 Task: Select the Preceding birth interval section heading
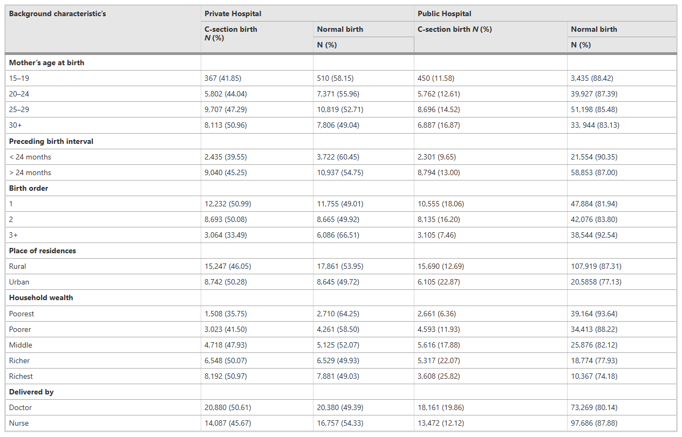[x=51, y=141]
